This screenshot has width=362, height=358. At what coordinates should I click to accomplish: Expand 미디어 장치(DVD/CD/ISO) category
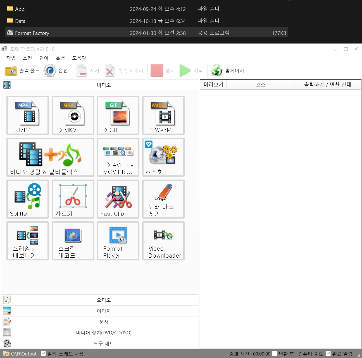[x=99, y=333]
